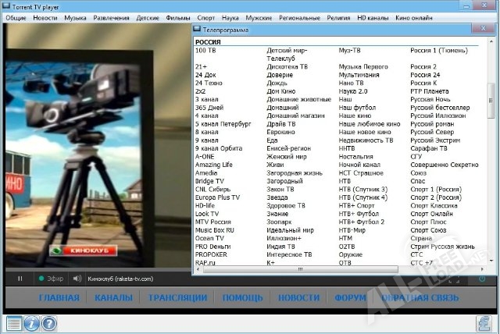The height and width of the screenshot is (334, 500).
Task: Click the Телепрограмма window title icon
Action: pos(198,30)
